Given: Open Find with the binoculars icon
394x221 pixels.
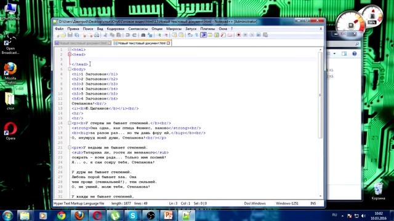Looking at the screenshot, I should [143, 36].
